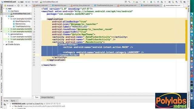Toggle the Structure tool window
Screen dimensions: 194x109
(x=1, y=74)
